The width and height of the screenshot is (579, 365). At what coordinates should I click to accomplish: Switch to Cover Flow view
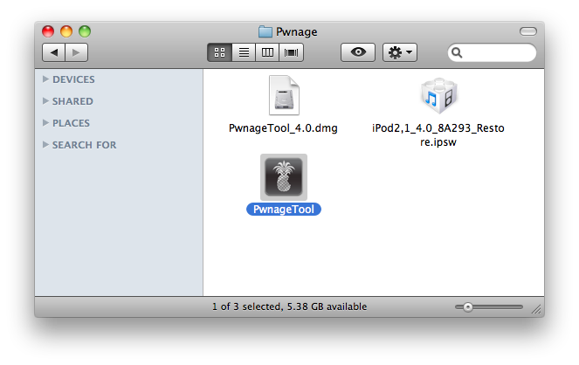tap(292, 52)
